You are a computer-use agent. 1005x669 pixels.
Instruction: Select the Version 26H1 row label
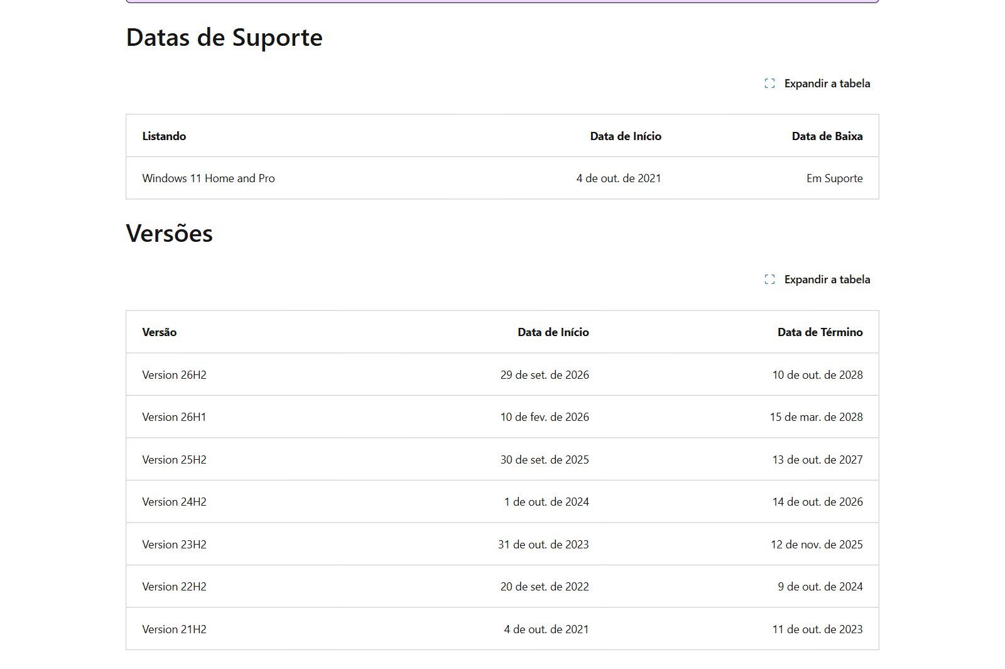pos(174,417)
